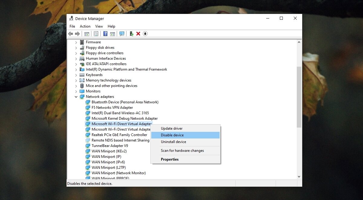Click the Update driver toolbar icon

tap(131, 34)
